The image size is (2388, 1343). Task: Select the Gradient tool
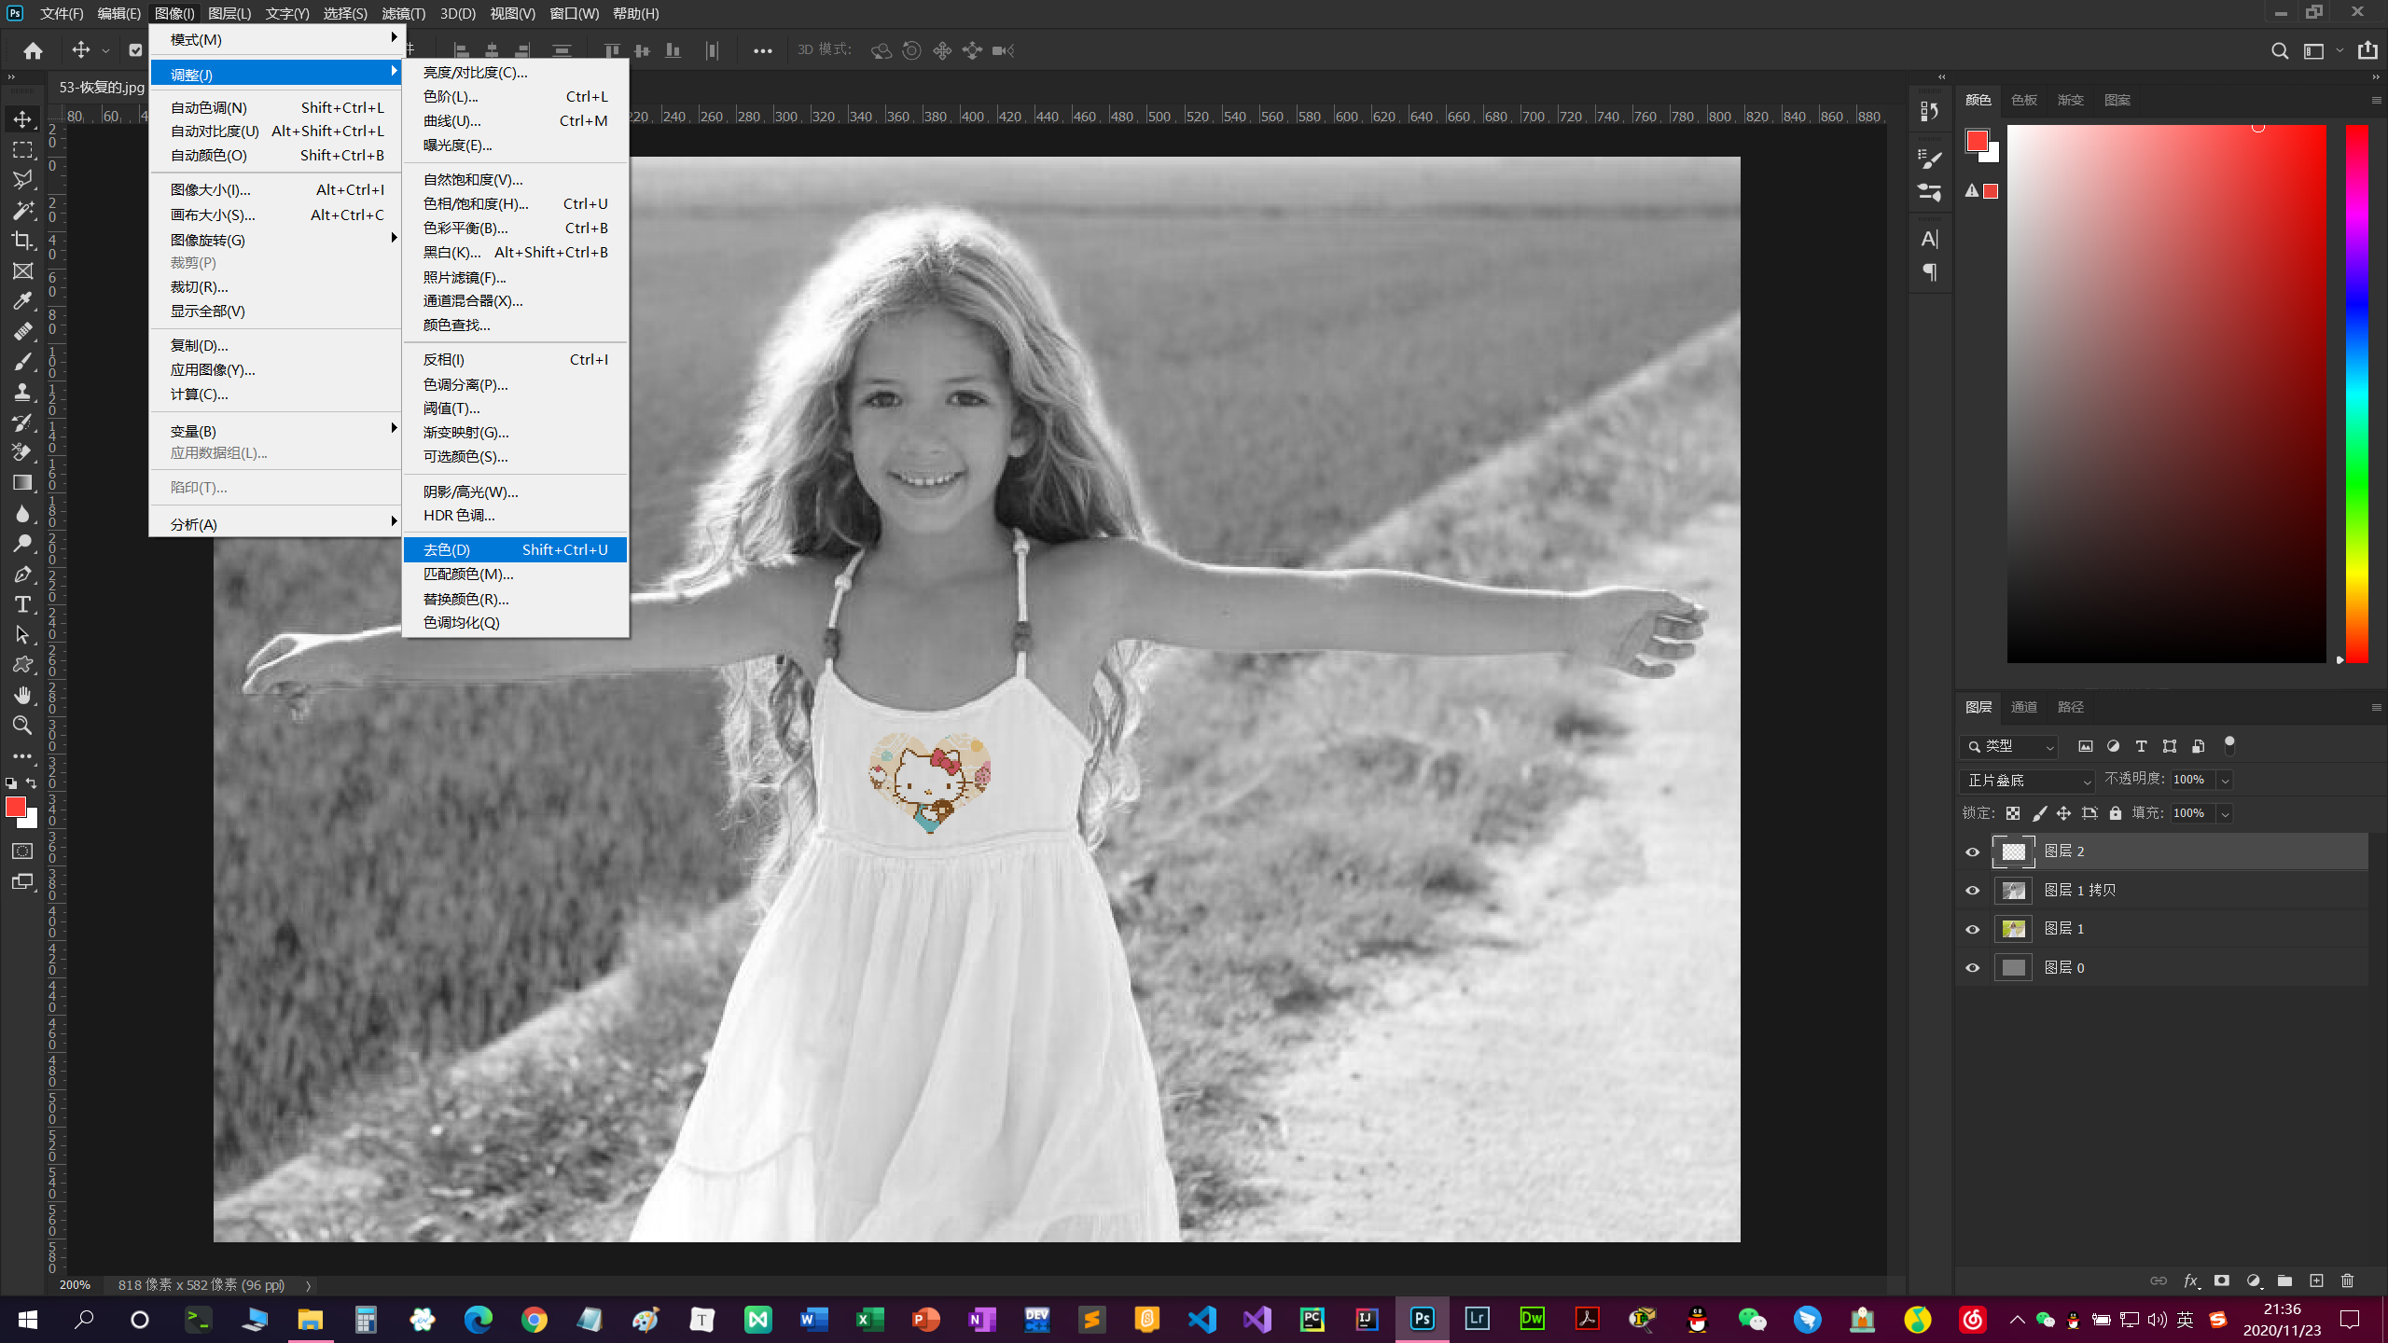[22, 483]
